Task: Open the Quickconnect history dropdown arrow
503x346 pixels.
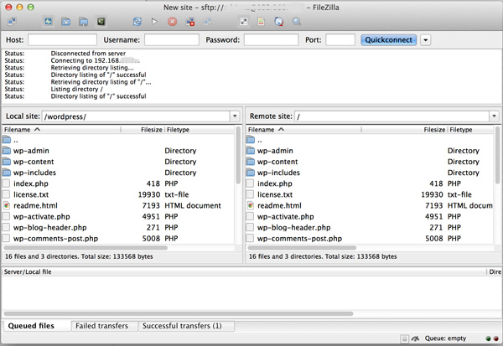Action: [426, 40]
